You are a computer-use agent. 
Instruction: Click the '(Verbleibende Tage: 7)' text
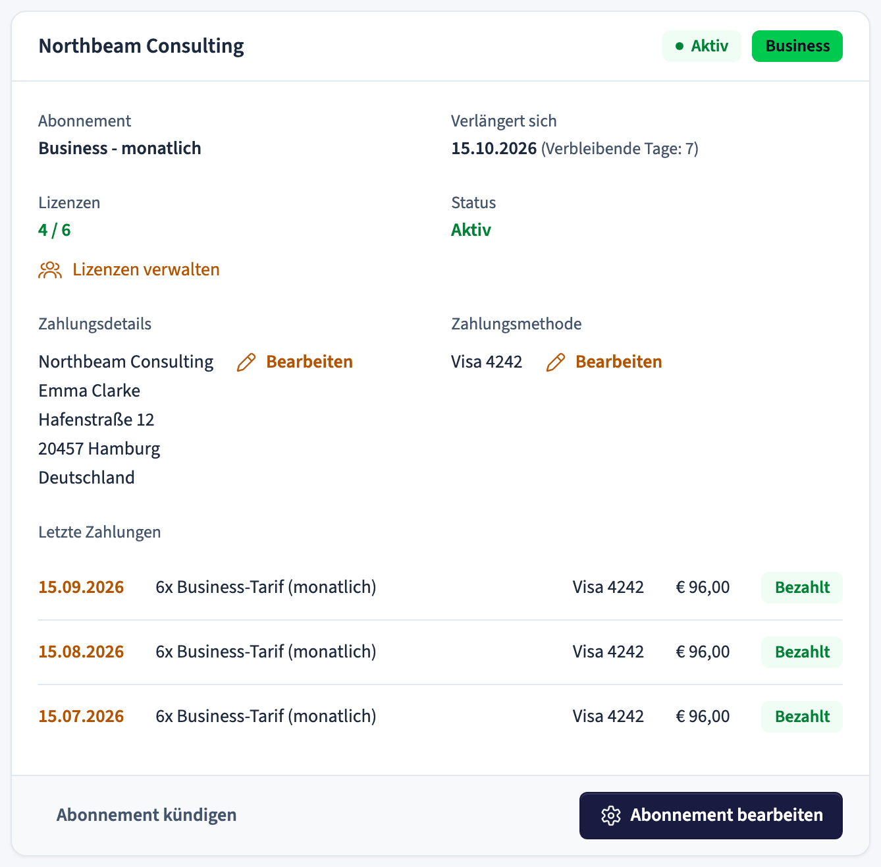coord(620,149)
